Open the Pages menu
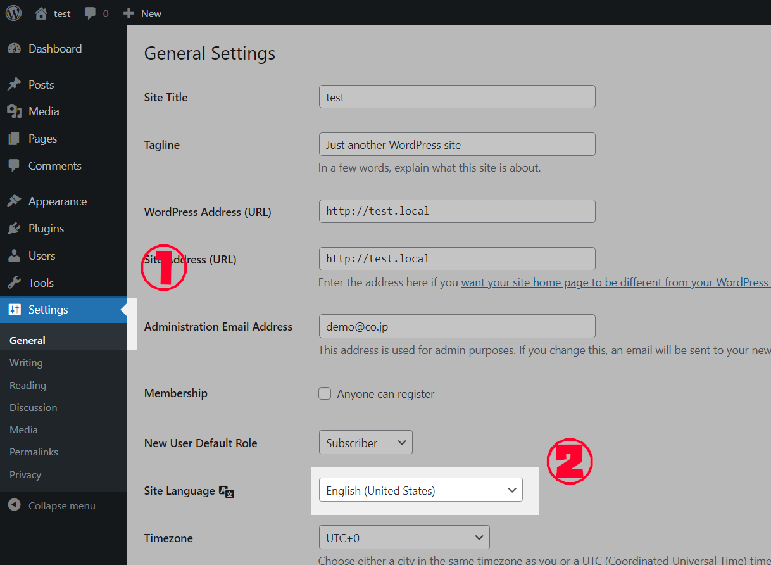 [42, 139]
